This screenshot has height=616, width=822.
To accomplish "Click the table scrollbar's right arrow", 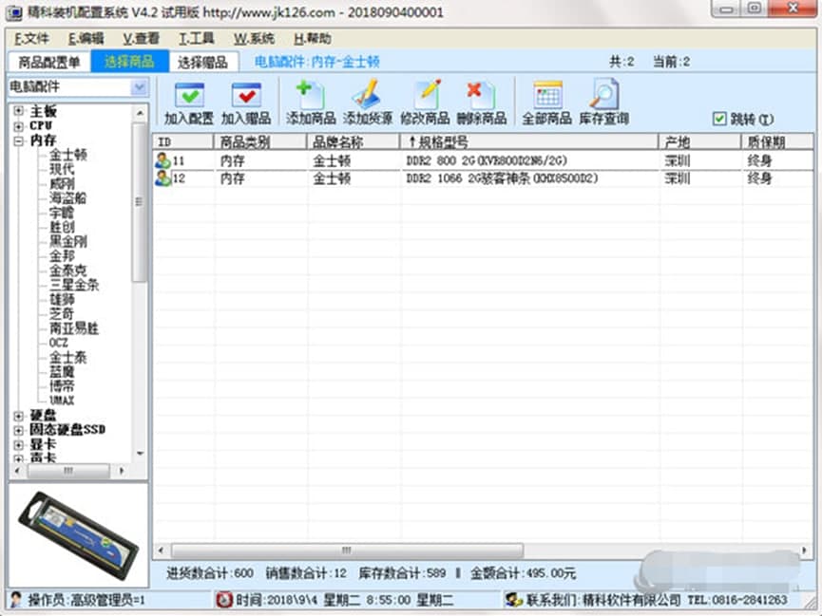I will point(804,550).
